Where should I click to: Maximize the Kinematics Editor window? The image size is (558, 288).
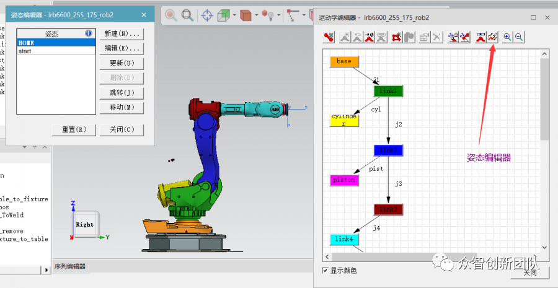pyautogui.click(x=533, y=17)
